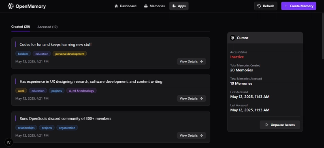Click the red Inactive access status
Image resolution: width=324 pixels, height=148 pixels.
(x=237, y=57)
